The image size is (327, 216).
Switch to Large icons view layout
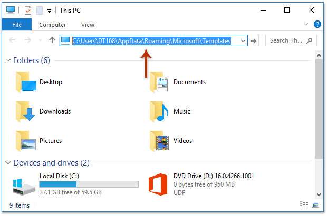click(315, 205)
